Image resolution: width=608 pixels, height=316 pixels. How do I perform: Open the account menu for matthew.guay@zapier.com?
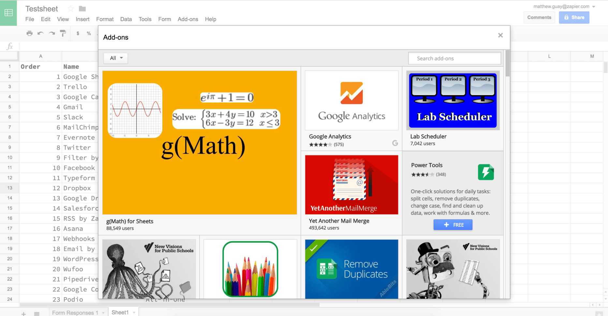562,6
